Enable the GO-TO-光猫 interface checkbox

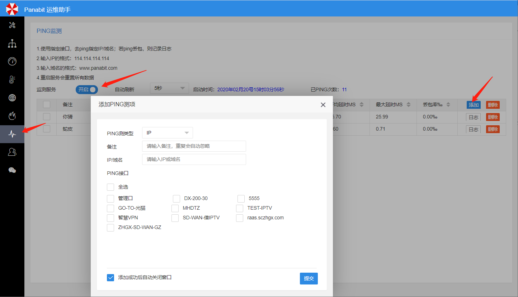110,208
